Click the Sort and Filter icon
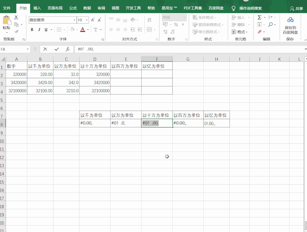Viewport: 307px width, 232px height. (270, 17)
